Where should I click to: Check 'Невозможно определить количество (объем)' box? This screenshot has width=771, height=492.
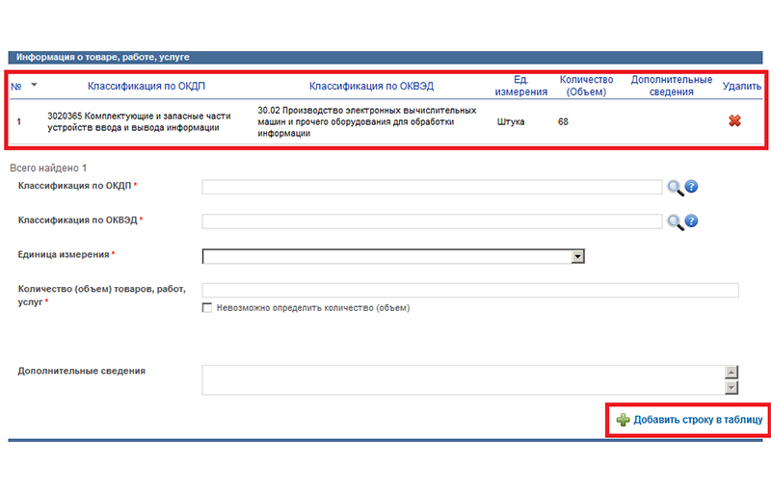207,308
